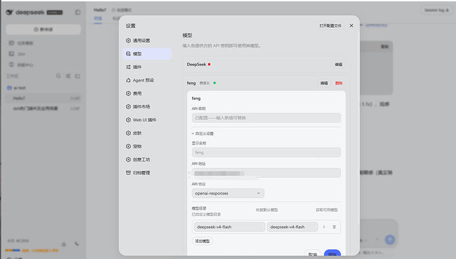Click the 恢复默认模型 link

pyautogui.click(x=267, y=210)
